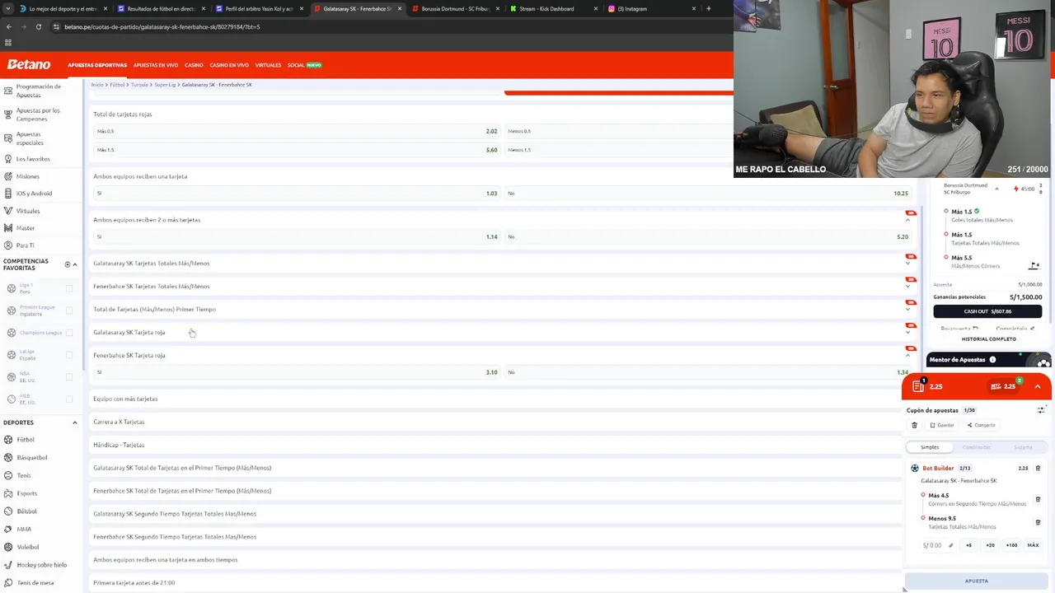Tick the LaLiga España checkbox
This screenshot has width=1055, height=593.
69,355
